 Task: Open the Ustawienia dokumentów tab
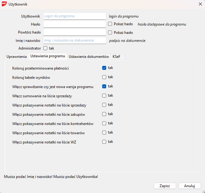(89, 57)
